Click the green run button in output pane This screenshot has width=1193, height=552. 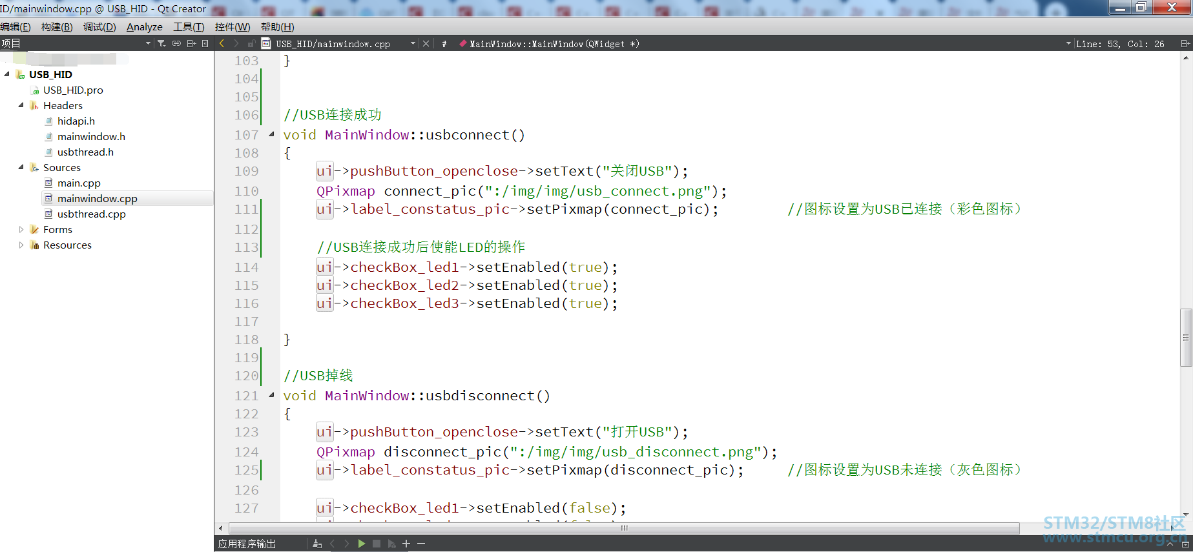[362, 544]
